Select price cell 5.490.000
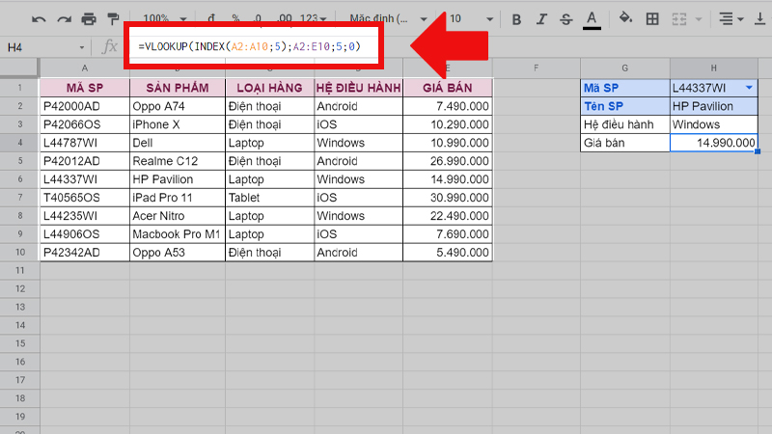The height and width of the screenshot is (434, 772). pos(447,252)
